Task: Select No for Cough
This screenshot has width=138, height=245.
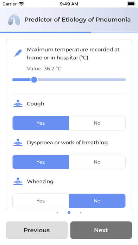Action: (97, 123)
